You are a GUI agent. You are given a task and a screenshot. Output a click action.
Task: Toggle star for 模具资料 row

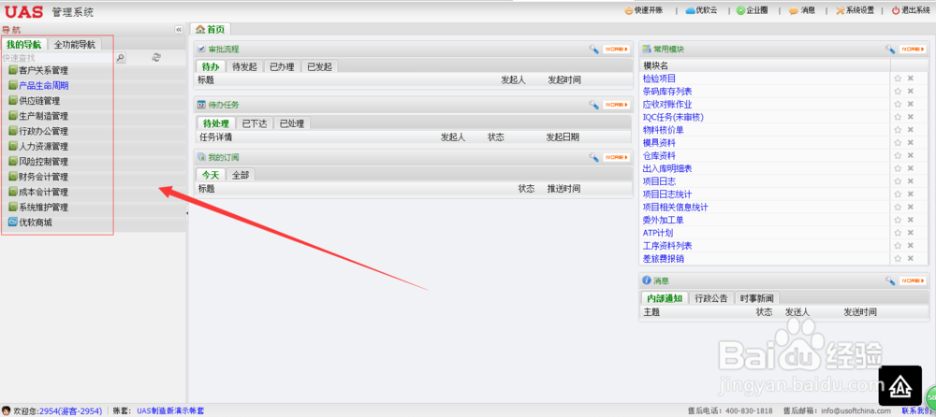pos(898,142)
